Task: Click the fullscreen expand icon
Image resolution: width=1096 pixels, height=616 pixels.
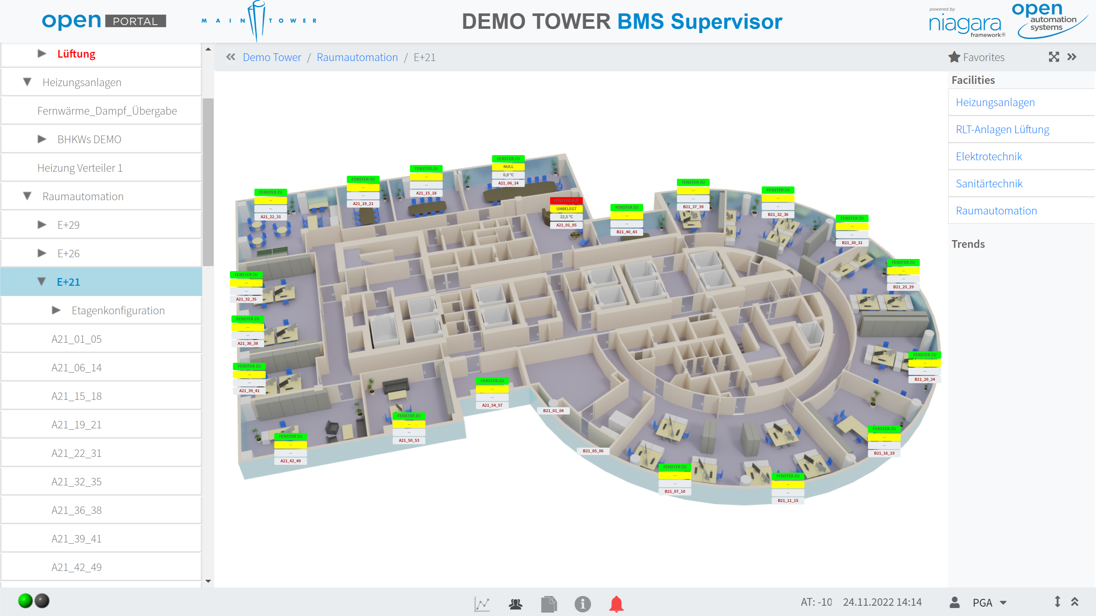Action: 1053,57
